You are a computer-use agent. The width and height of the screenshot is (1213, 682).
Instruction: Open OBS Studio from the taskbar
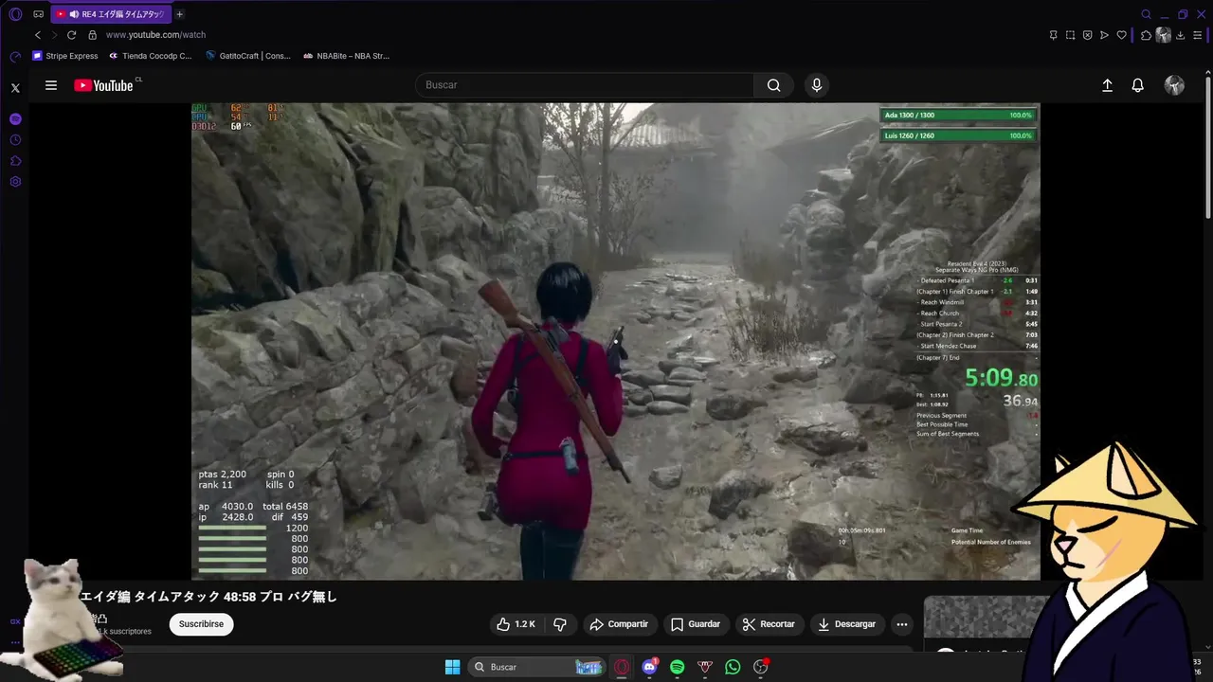pos(760,667)
